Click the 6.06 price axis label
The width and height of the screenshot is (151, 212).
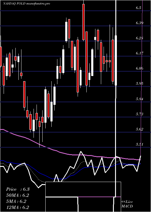point(140,68)
